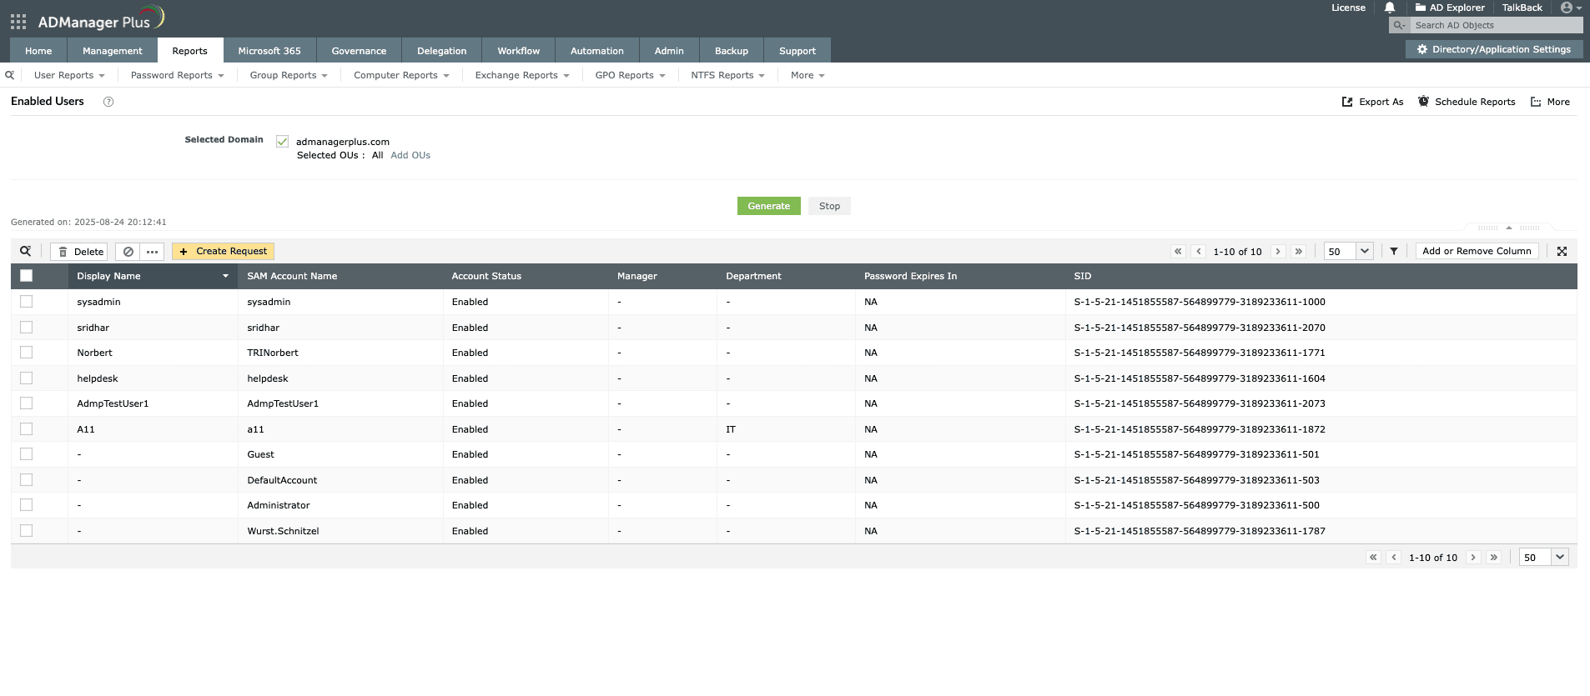This screenshot has height=696, width=1590.
Task: Click the search icon left of User Reports
Action: [x=10, y=75]
